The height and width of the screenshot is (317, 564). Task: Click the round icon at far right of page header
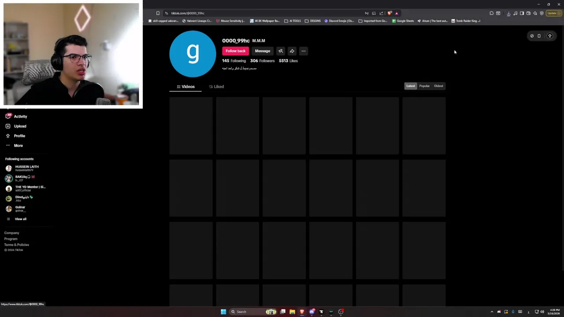click(549, 36)
